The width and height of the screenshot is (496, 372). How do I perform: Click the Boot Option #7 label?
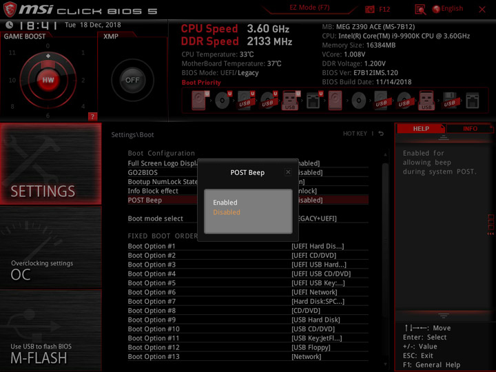click(x=152, y=302)
